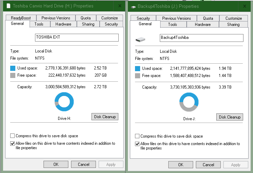Click the Backup4Toshiba drive name field
The width and height of the screenshot is (253, 173).
tap(202, 38)
